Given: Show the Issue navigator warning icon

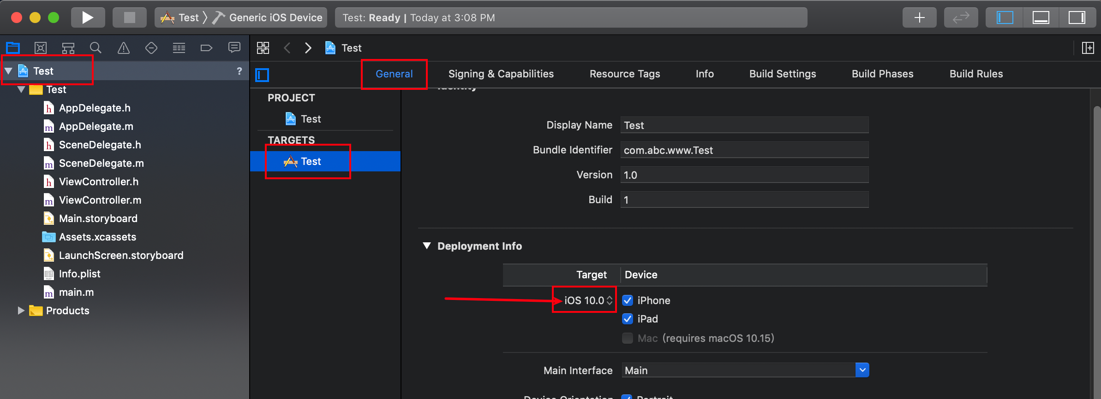Looking at the screenshot, I should point(123,48).
